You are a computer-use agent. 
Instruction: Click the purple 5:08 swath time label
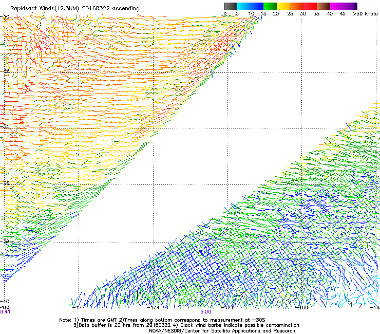point(205,312)
